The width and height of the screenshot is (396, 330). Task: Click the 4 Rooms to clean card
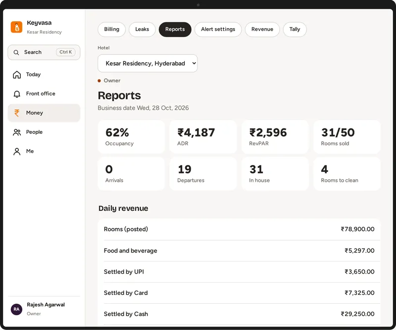point(347,174)
